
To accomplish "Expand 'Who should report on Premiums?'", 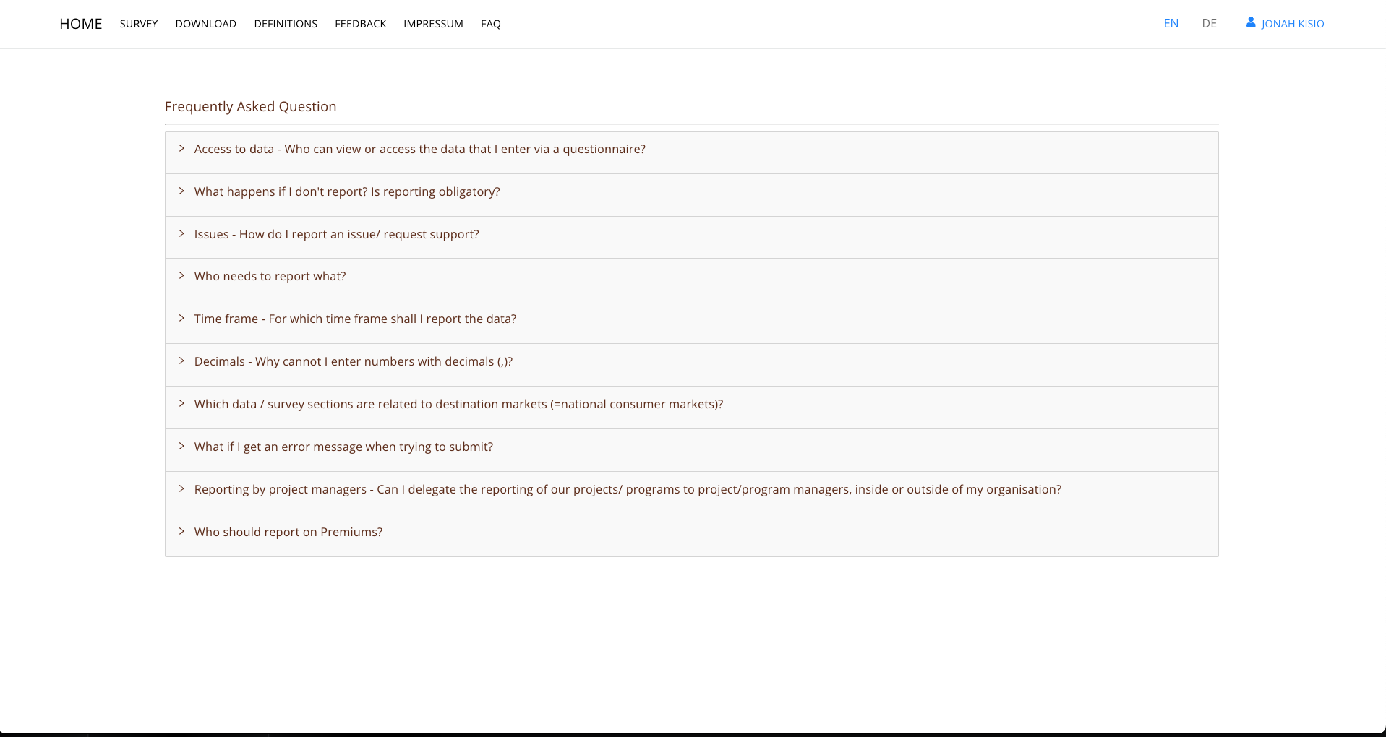I will (288, 533).
